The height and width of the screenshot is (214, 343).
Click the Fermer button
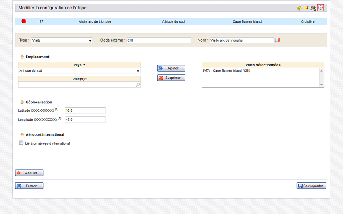tap(29, 186)
